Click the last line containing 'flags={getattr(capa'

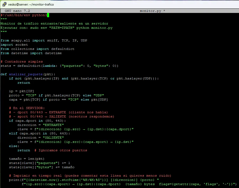(129, 184)
